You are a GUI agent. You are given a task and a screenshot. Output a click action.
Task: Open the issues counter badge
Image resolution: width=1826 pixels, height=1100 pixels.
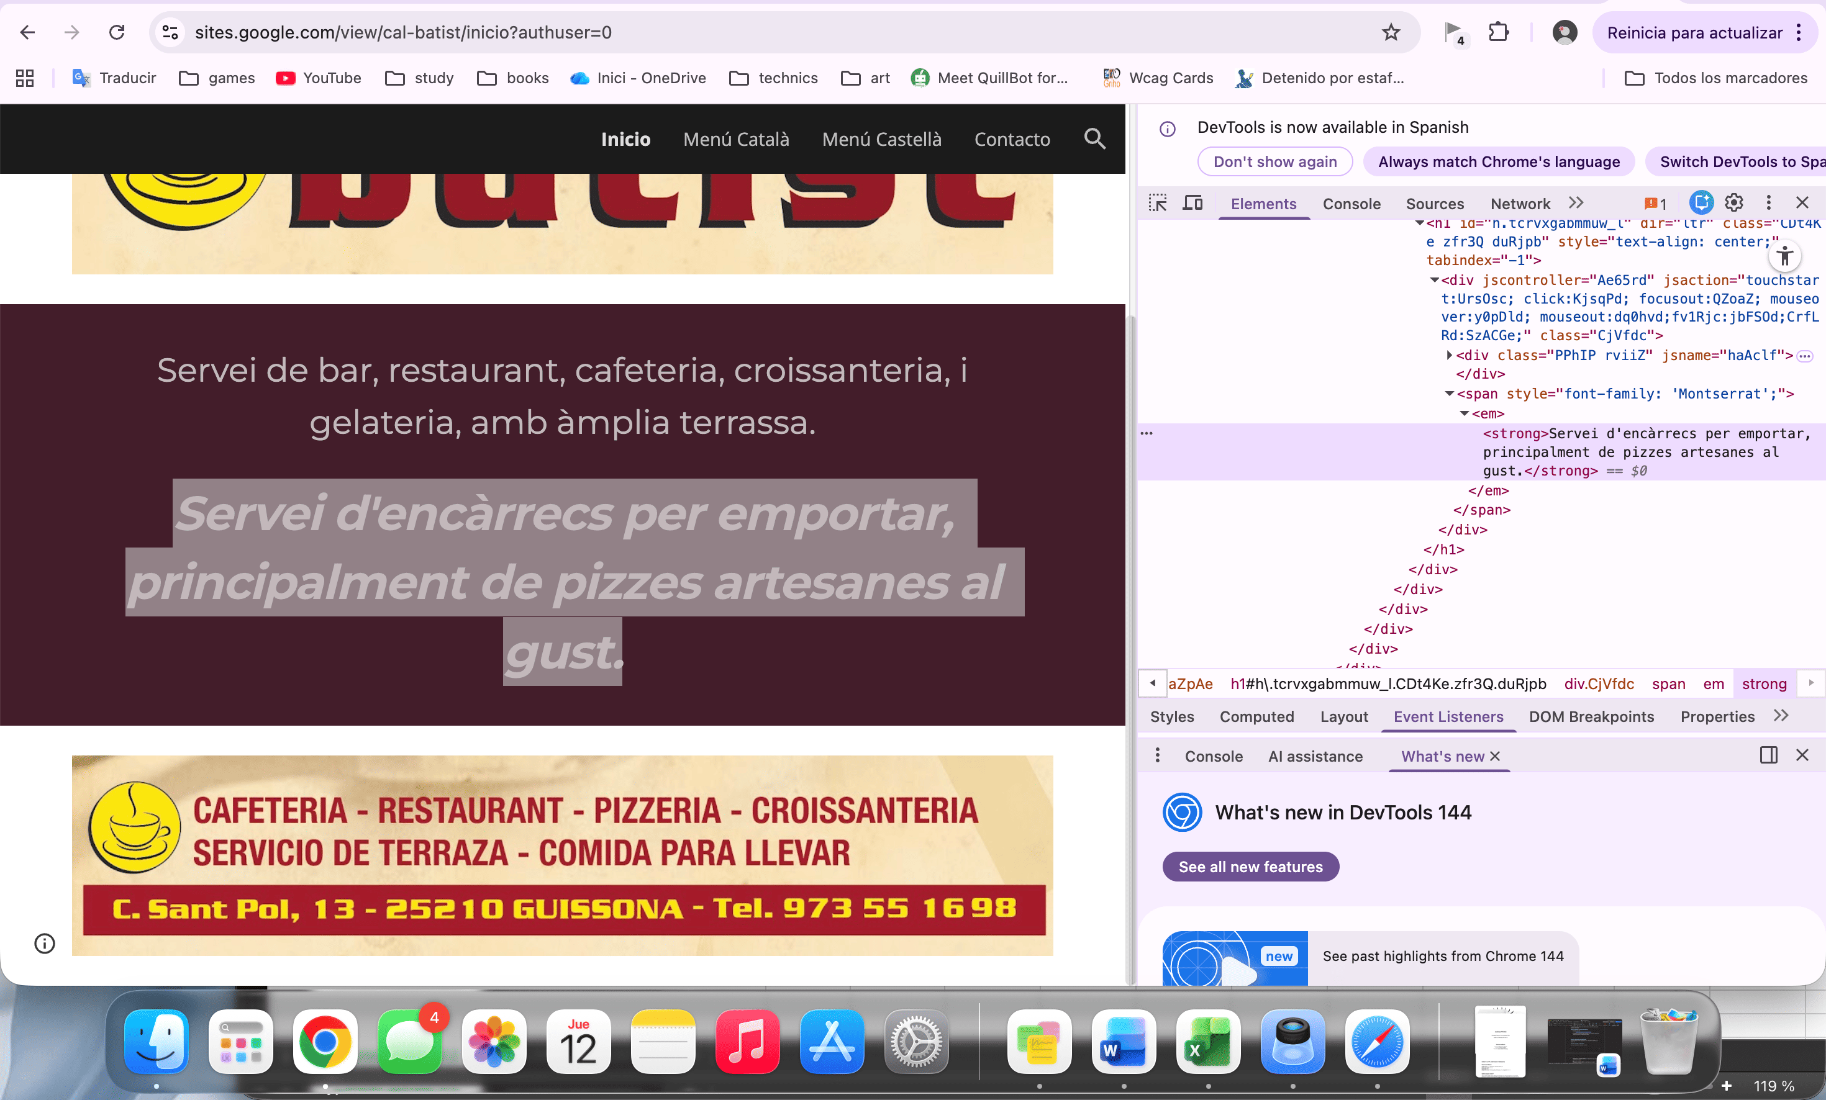click(x=1656, y=204)
